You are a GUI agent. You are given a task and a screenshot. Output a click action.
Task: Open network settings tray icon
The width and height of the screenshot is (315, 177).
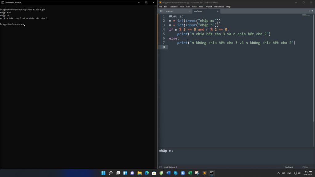[296, 173]
